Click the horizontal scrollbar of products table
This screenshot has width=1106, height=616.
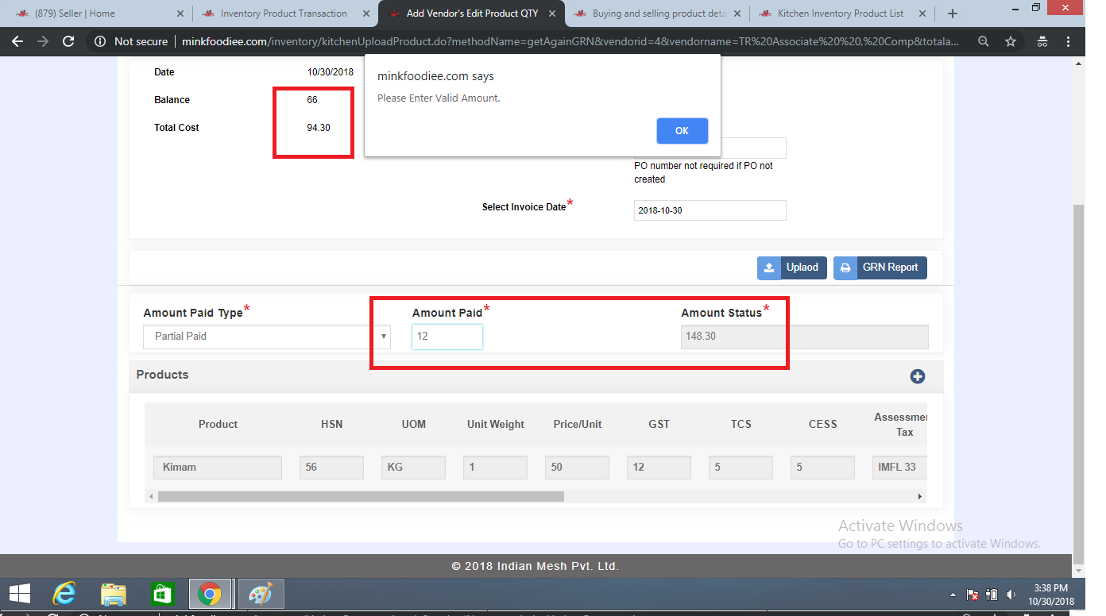361,496
